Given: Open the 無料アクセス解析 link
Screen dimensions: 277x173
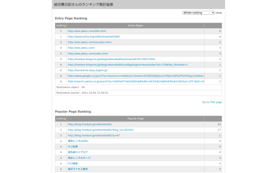Looking at the screenshot, I should (78, 169).
